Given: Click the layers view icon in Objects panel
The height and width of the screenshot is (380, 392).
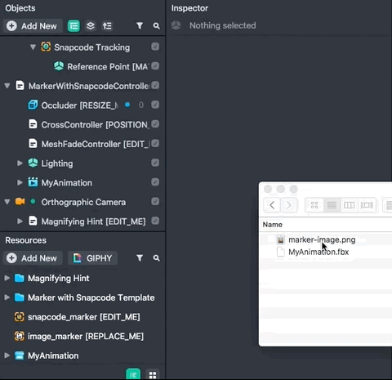Looking at the screenshot, I should pyautogui.click(x=91, y=26).
